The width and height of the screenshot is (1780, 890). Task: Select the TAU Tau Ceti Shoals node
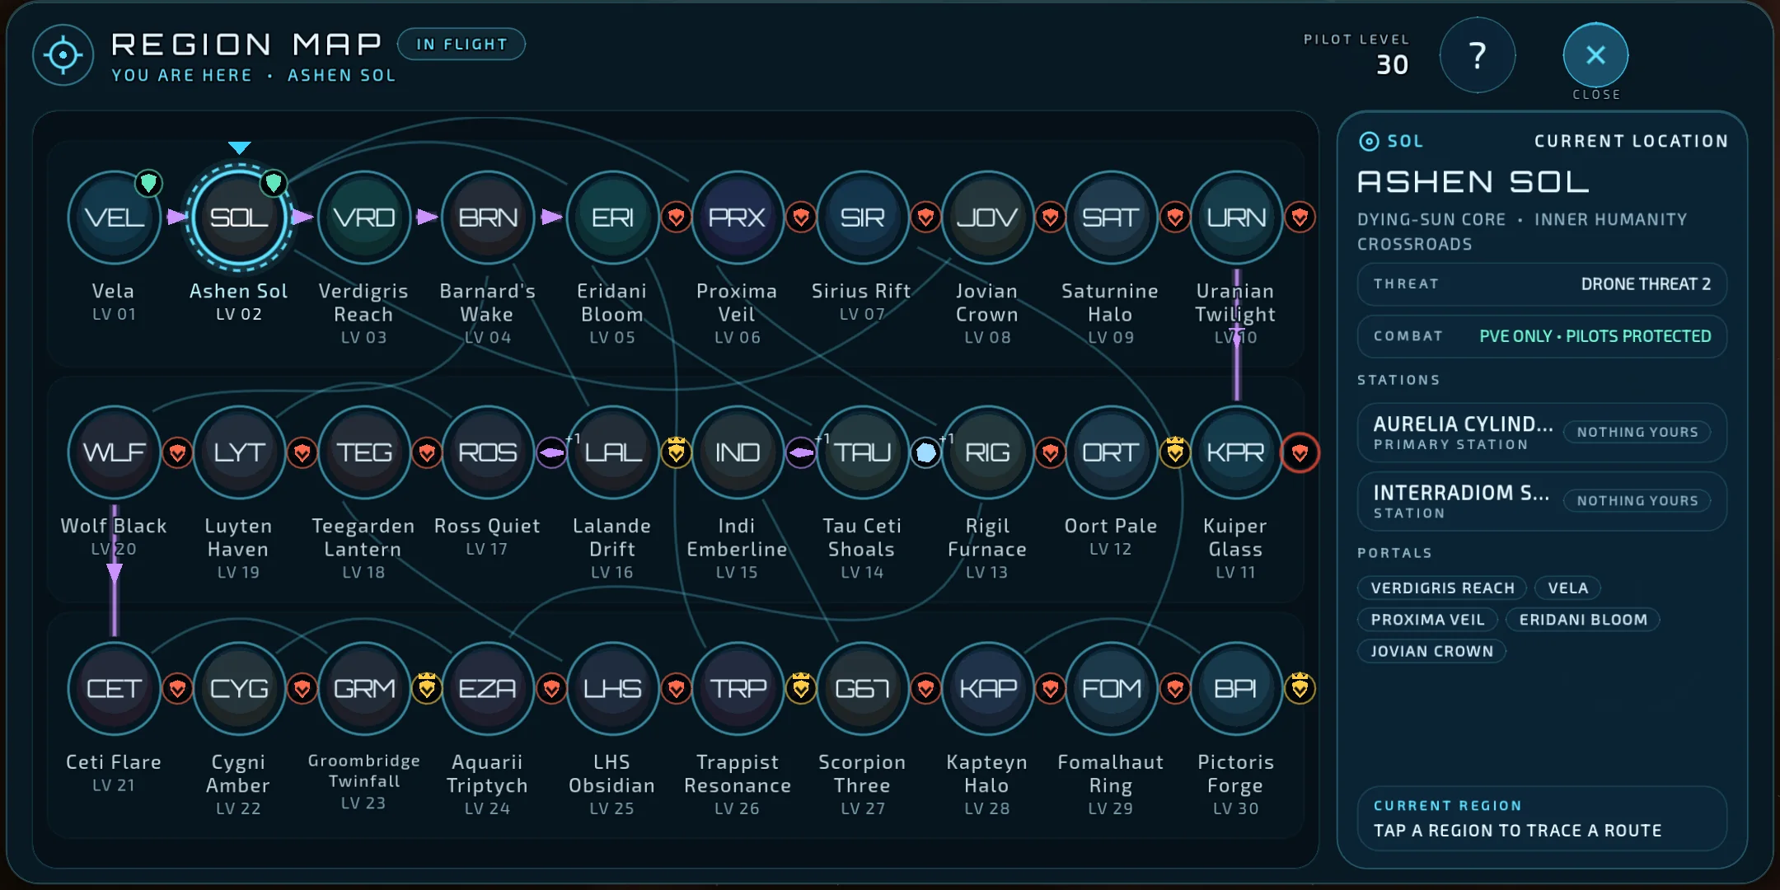862,452
